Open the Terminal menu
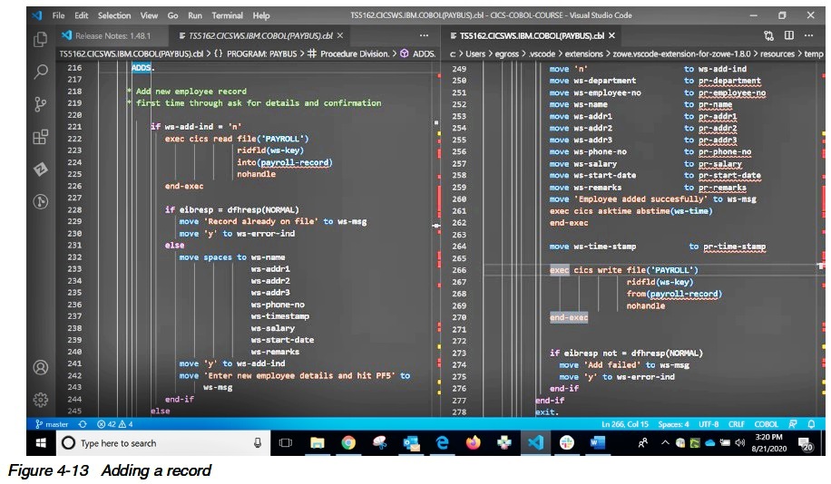The width and height of the screenshot is (831, 484). [x=227, y=15]
